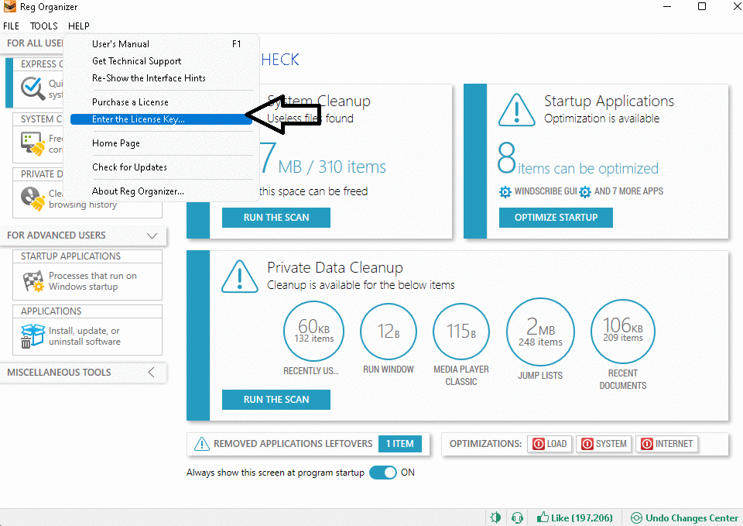Toggle the LOAD optimization indicator
The width and height of the screenshot is (743, 526).
click(x=550, y=444)
